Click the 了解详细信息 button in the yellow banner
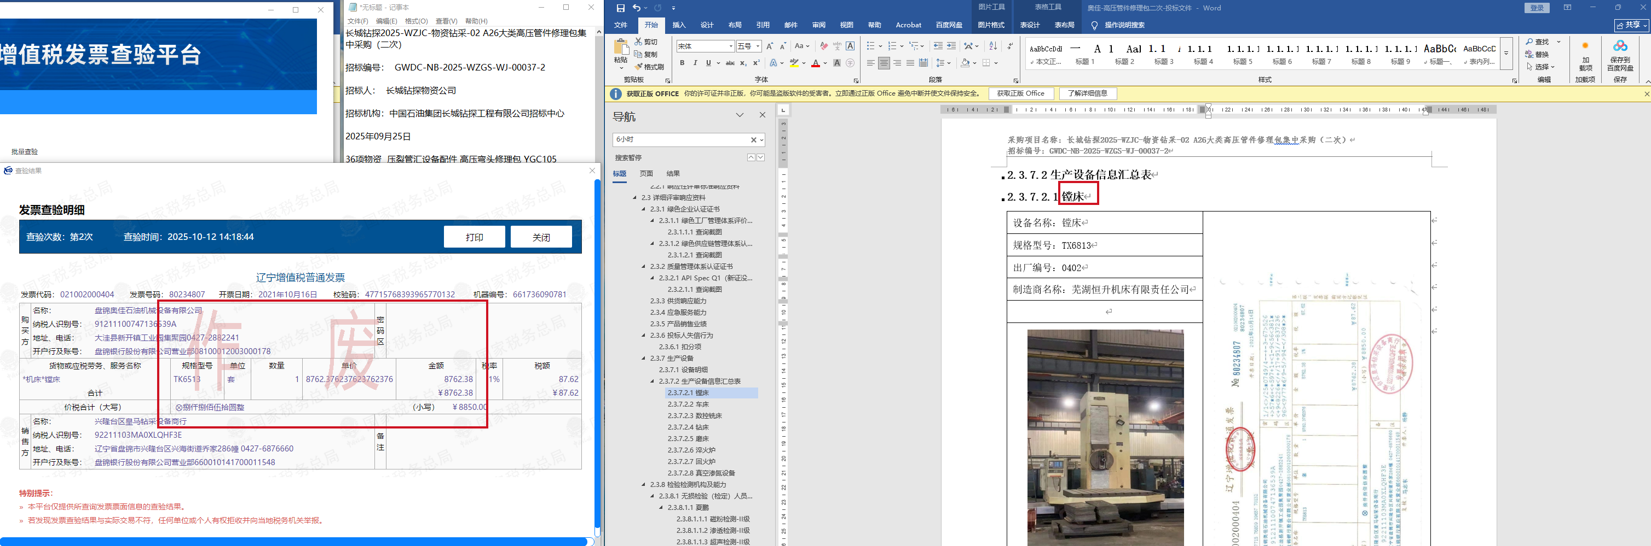Screen dimensions: 1651x546 (x=1087, y=93)
